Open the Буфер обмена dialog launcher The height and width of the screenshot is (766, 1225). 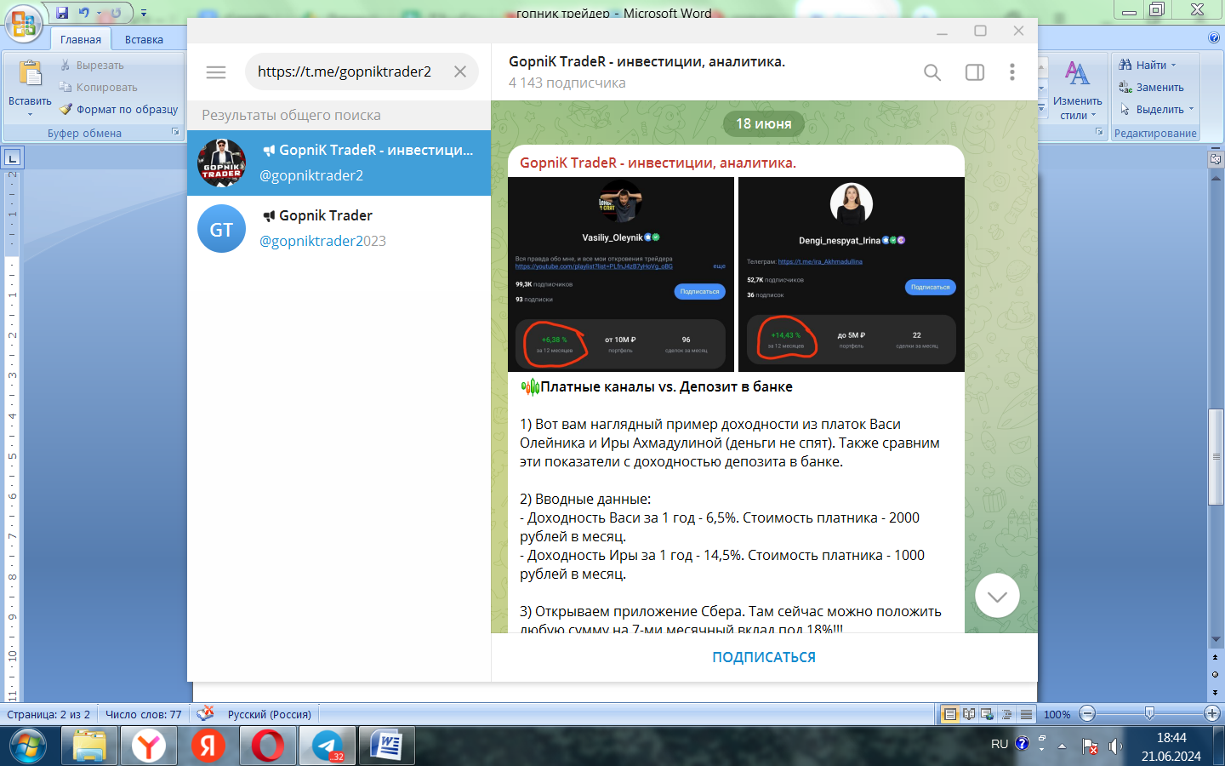(175, 132)
